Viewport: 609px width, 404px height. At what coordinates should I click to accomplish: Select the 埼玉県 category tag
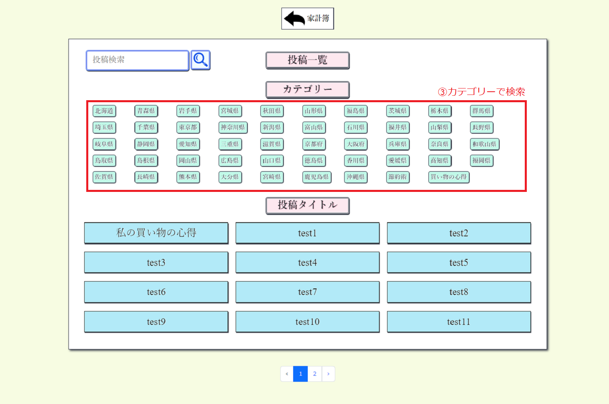coord(104,128)
